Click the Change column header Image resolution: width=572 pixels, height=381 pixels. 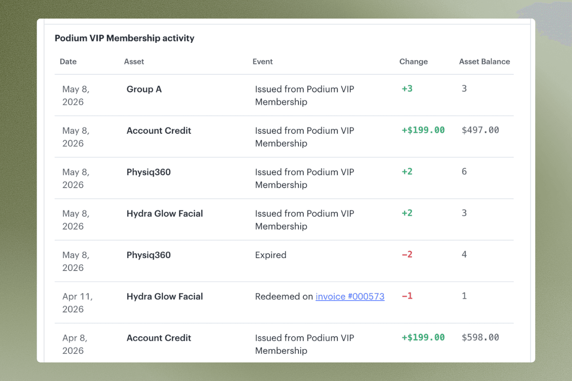tap(413, 61)
